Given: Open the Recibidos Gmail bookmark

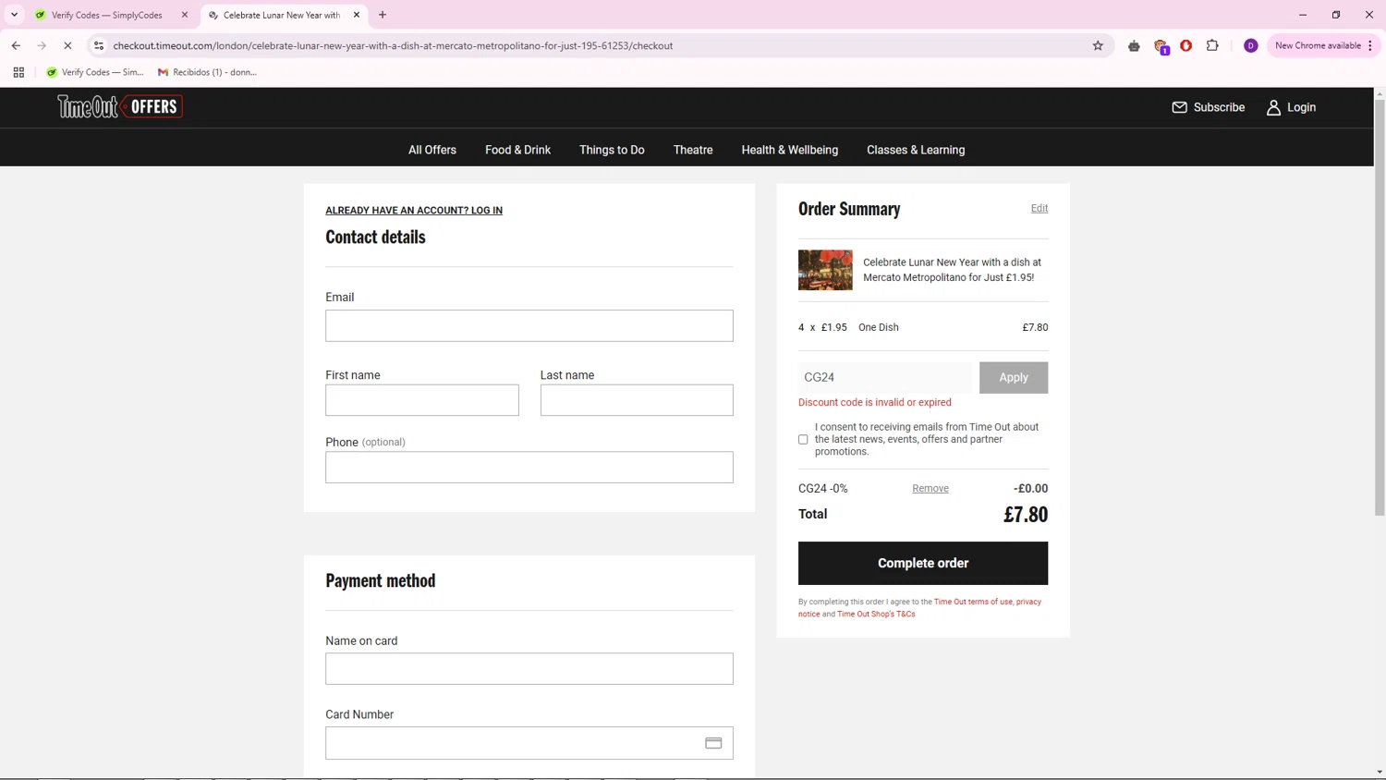Looking at the screenshot, I should coord(208,72).
